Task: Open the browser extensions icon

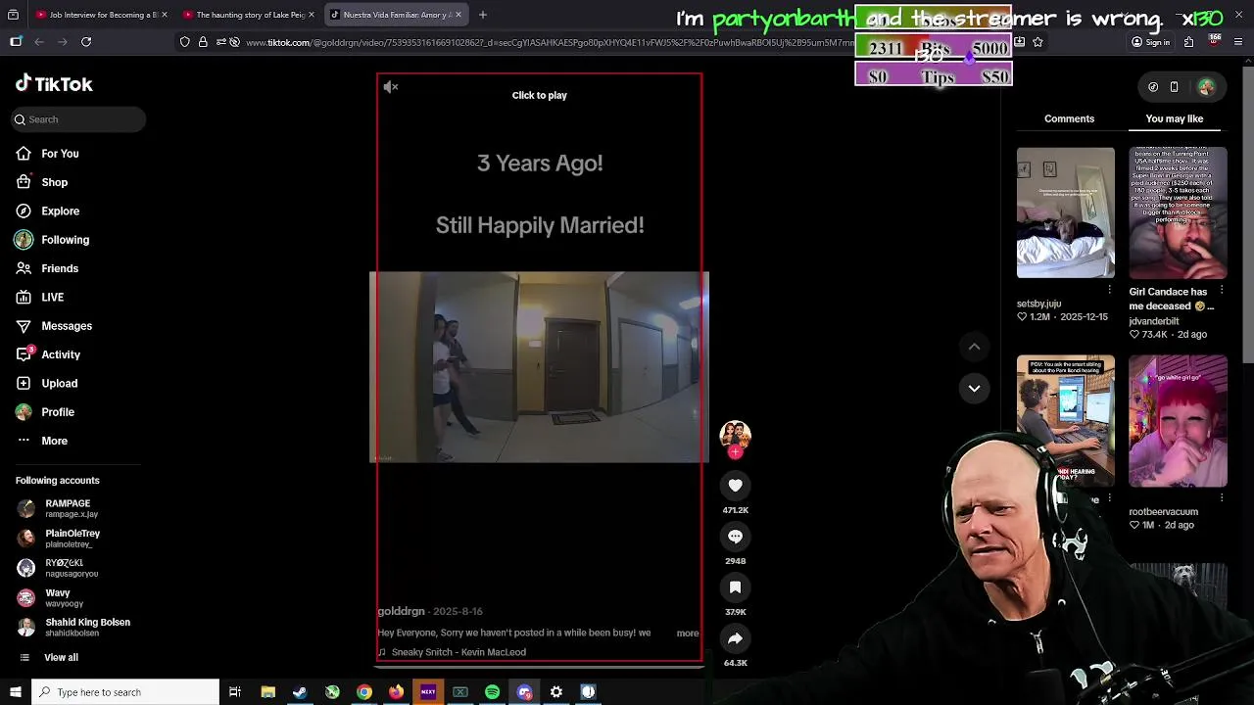Action: point(1189,42)
